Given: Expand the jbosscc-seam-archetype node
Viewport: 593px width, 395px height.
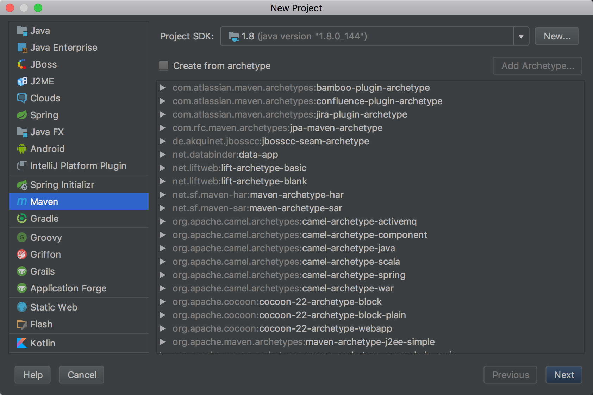Looking at the screenshot, I should coord(163,141).
